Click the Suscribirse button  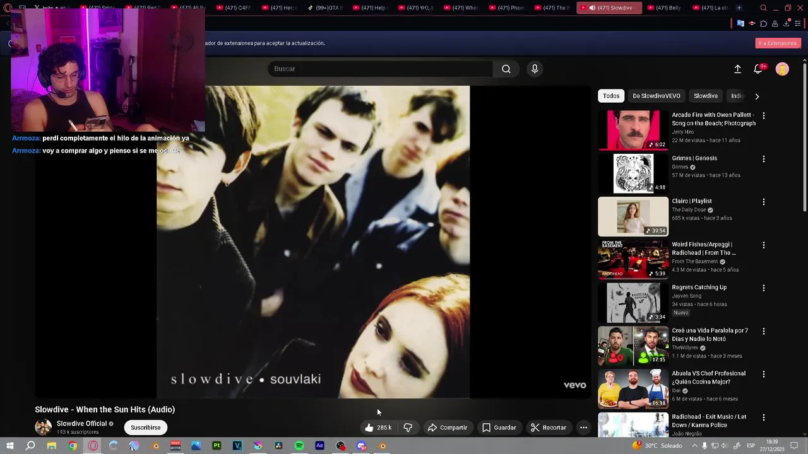(x=146, y=428)
